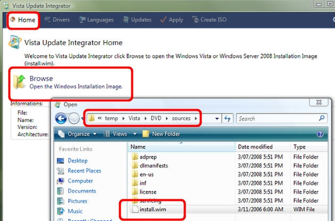Expand the arrow after 'sources' breadcrumb
335x221 pixels.
tap(196, 119)
